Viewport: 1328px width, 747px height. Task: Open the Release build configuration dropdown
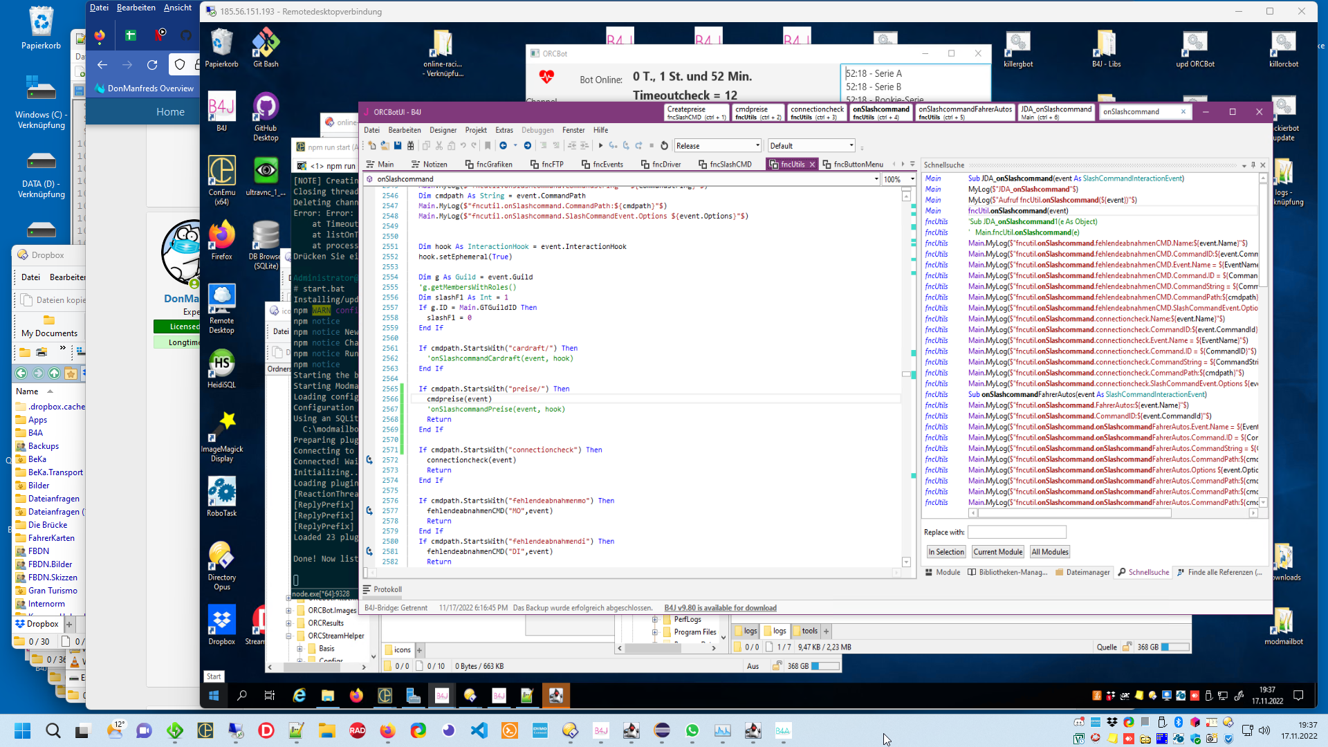(x=757, y=146)
